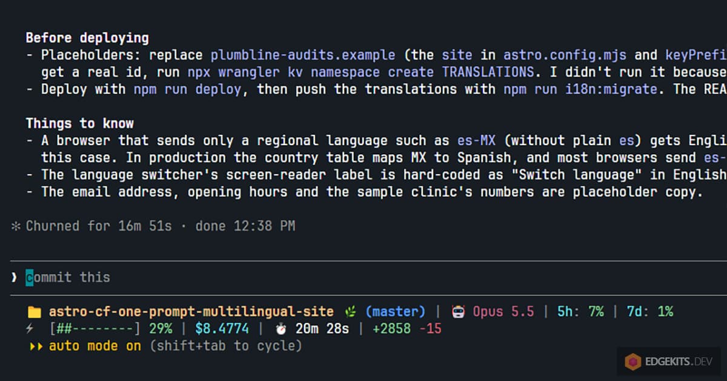Click the robot model icon before Opus 5.5

[458, 312]
